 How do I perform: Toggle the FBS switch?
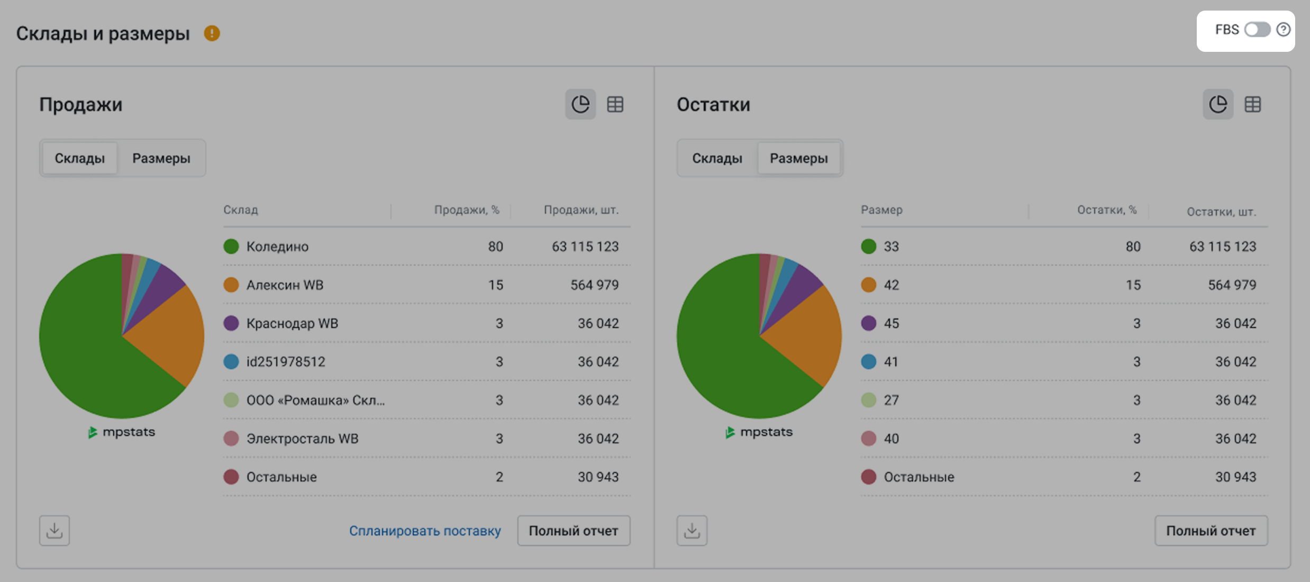(x=1257, y=30)
